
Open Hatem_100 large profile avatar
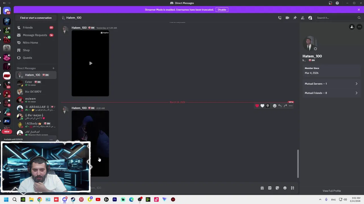tap(310, 43)
